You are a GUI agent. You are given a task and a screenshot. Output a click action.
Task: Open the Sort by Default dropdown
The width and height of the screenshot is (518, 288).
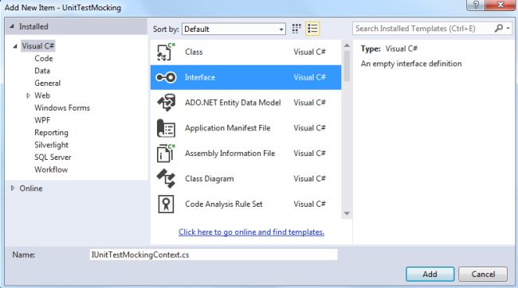233,29
